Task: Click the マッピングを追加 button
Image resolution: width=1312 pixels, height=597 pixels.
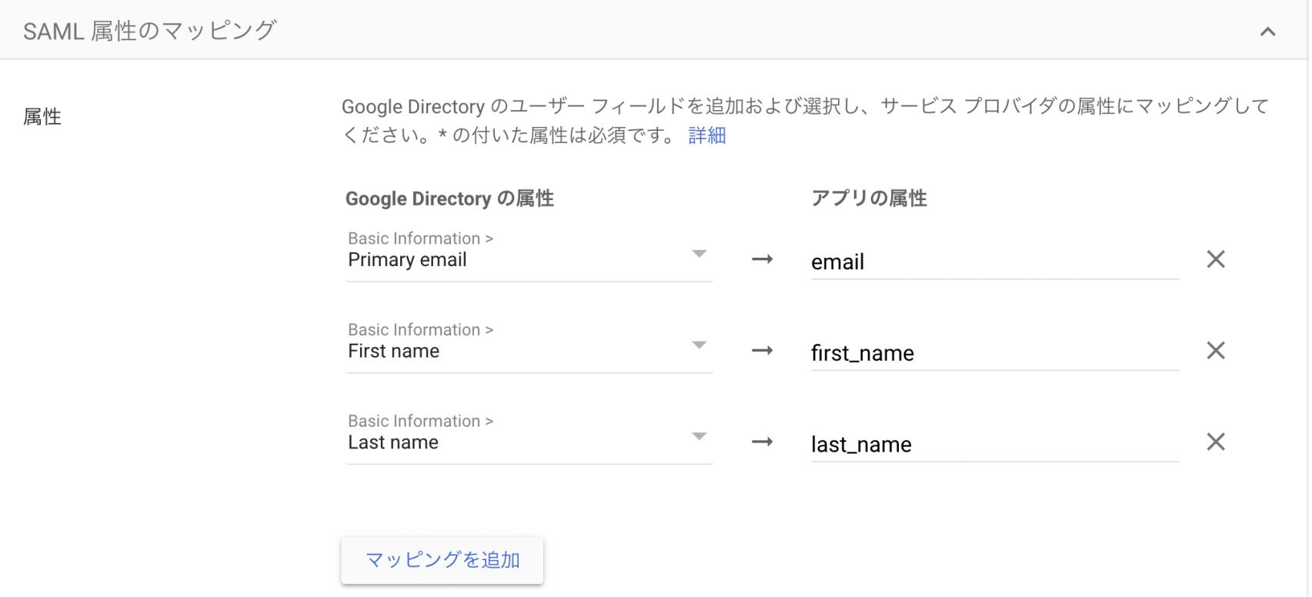Action: (442, 560)
